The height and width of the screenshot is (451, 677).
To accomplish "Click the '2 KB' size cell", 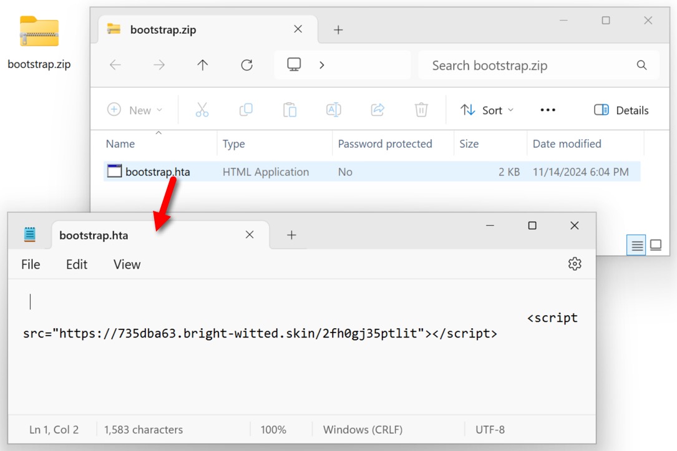I will [509, 172].
